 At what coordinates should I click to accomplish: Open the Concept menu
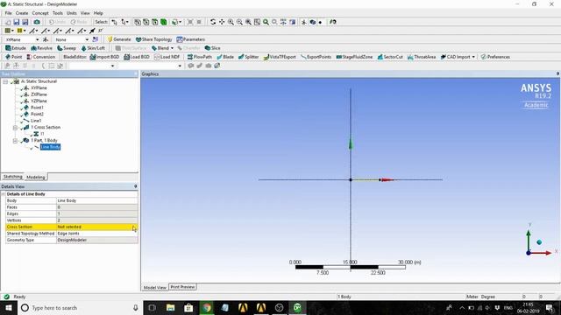point(40,13)
